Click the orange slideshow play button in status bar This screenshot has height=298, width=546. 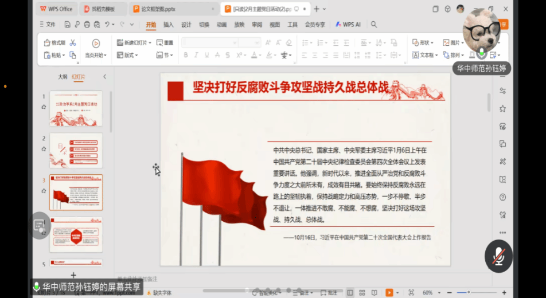click(389, 293)
